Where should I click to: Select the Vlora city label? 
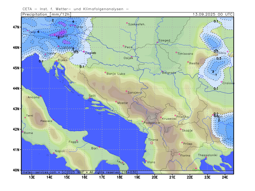151,162
